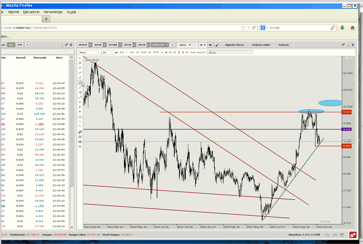Open the indicators bars icon
This screenshot has width=363, height=244.
[x=80, y=137]
